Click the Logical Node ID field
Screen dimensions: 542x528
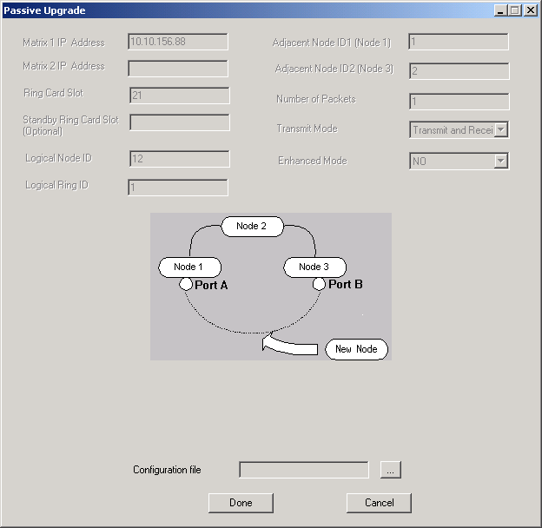[x=179, y=159]
